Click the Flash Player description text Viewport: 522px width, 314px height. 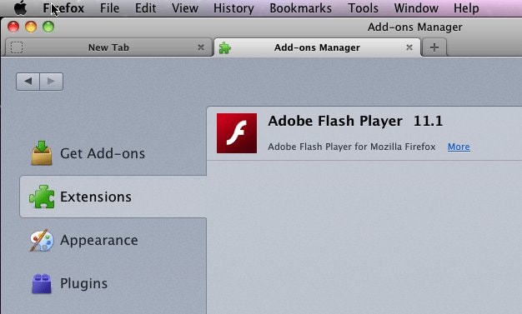point(352,147)
